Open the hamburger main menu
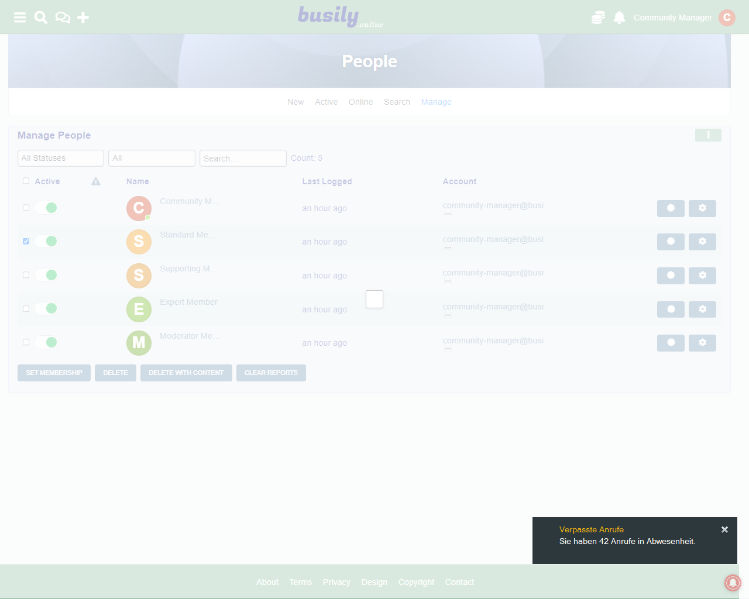The height and width of the screenshot is (599, 749). click(x=20, y=18)
